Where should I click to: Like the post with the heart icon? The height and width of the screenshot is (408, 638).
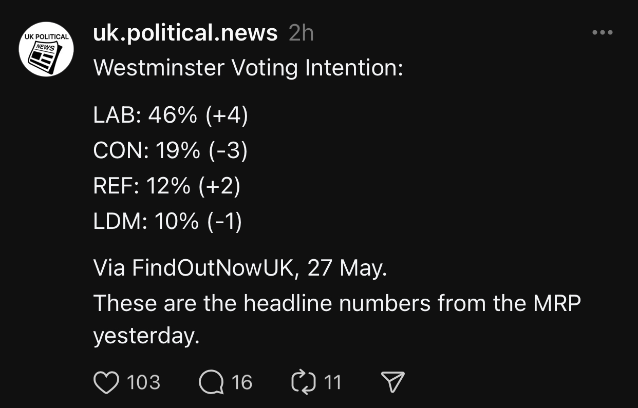point(106,383)
